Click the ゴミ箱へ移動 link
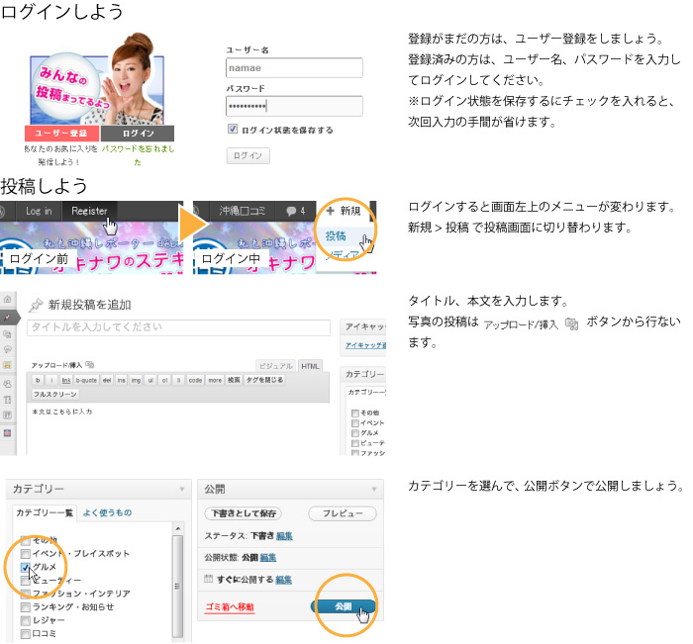This screenshot has width=693, height=644. pyautogui.click(x=230, y=606)
